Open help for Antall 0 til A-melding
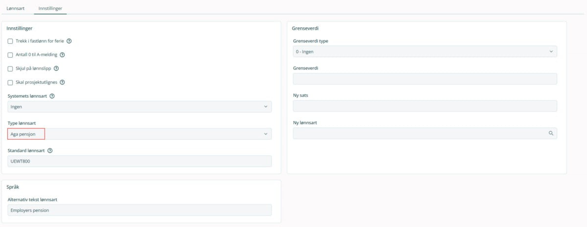Viewport: 587px width, 227px height. point(62,55)
